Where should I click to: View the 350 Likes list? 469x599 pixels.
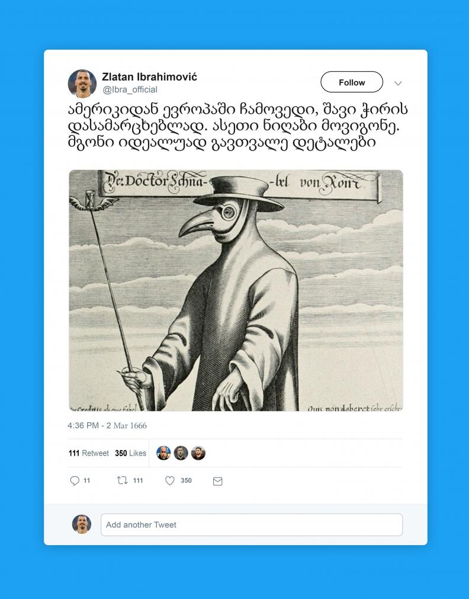(x=131, y=453)
